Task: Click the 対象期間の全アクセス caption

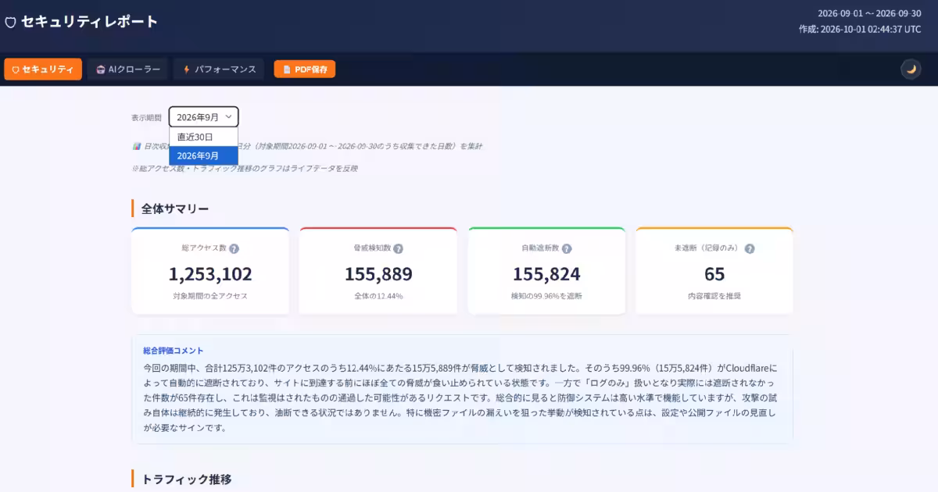Action: [210, 296]
